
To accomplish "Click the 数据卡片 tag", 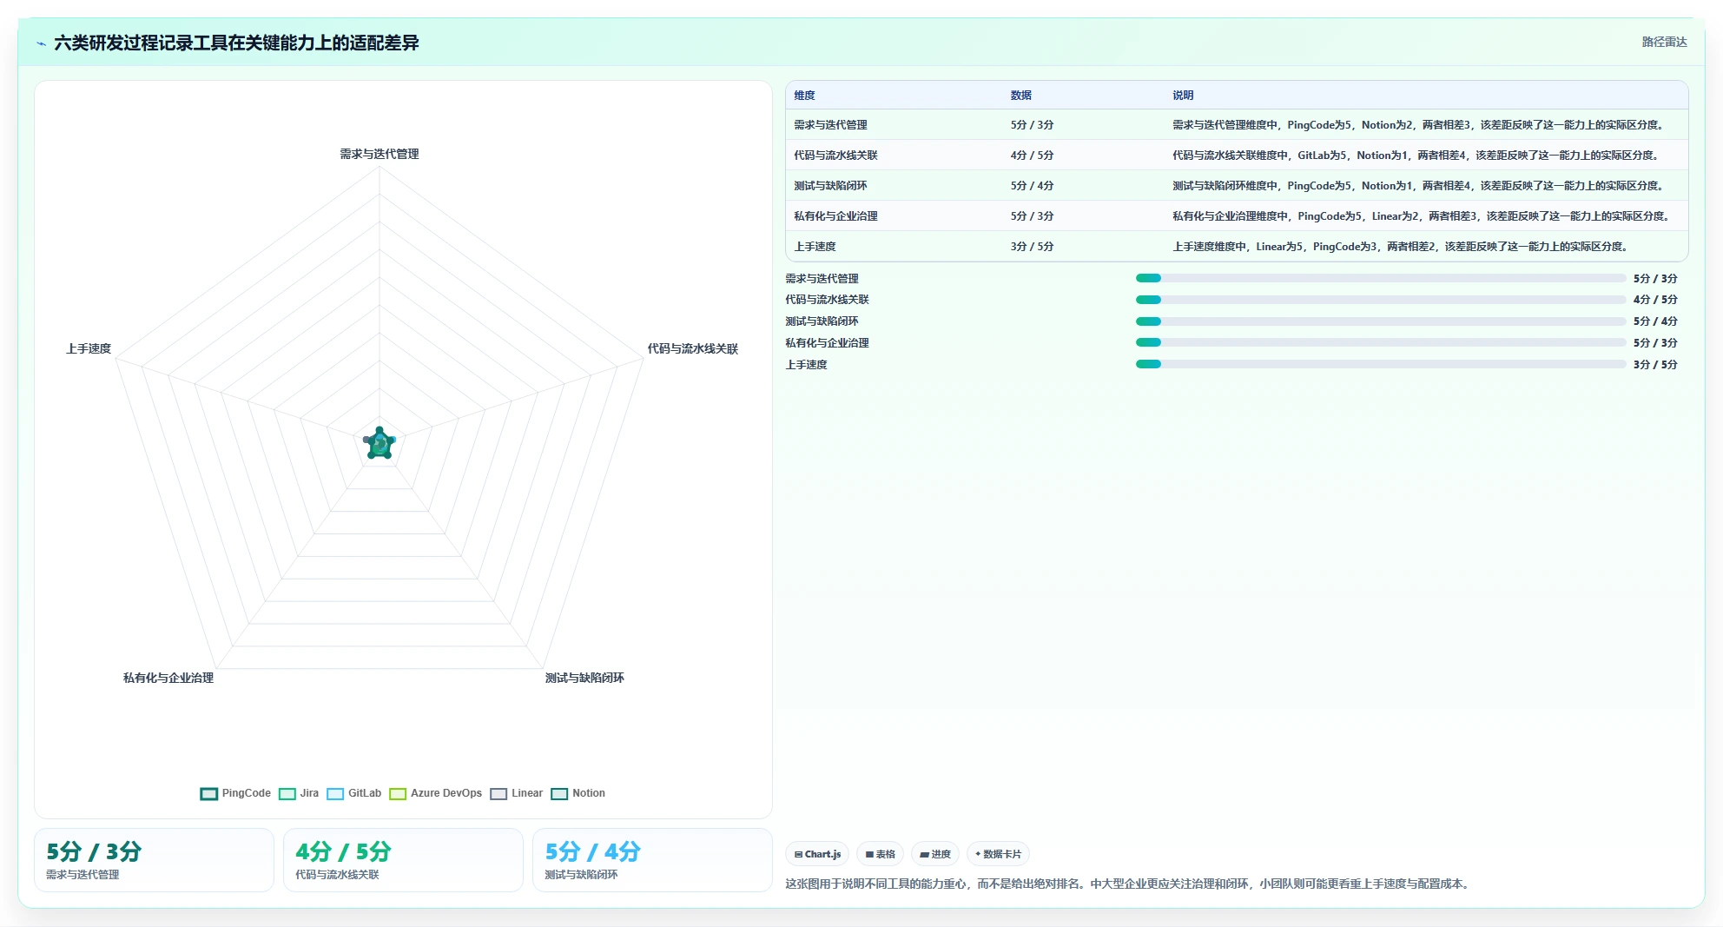I will coord(998,854).
